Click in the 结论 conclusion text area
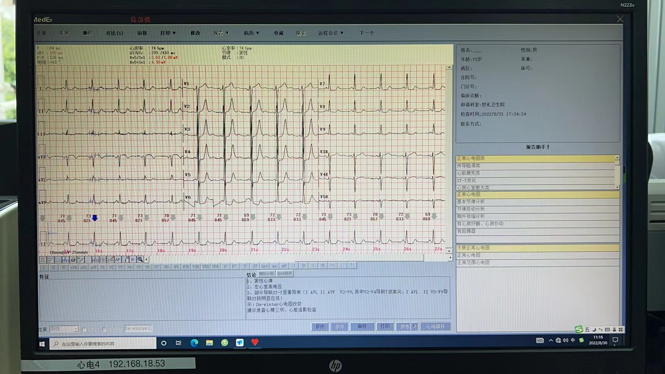Screen dimensions: 665x374 pos(348,298)
